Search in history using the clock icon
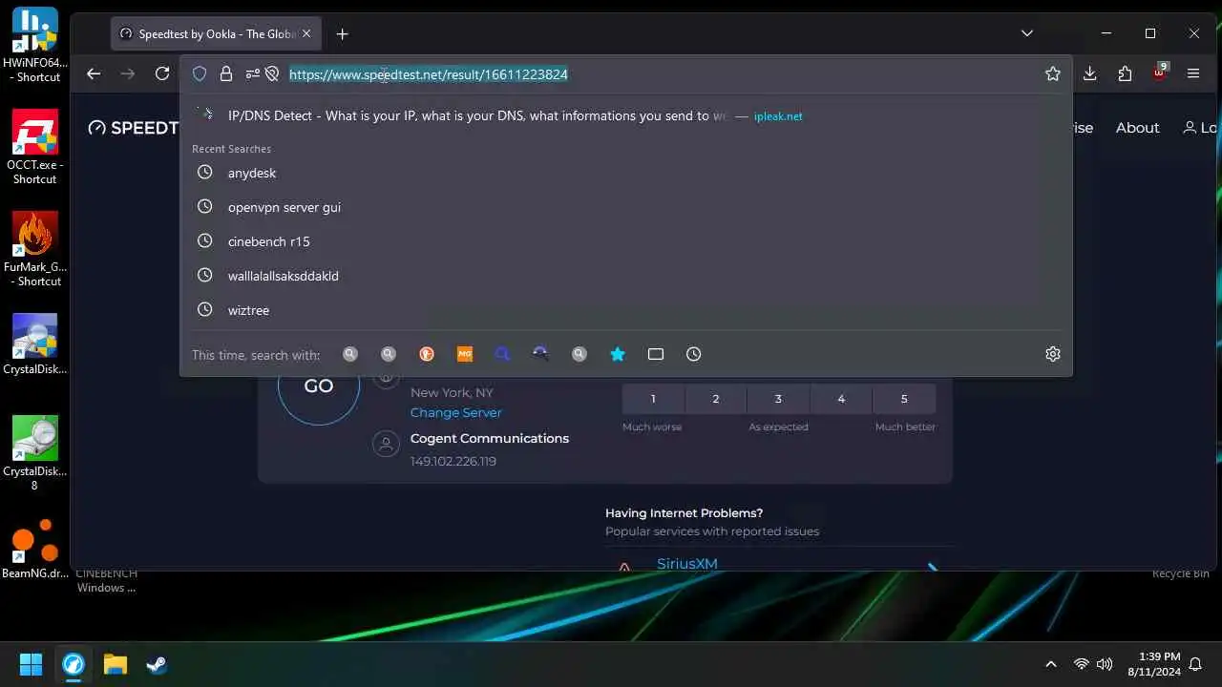The image size is (1222, 687). [694, 354]
